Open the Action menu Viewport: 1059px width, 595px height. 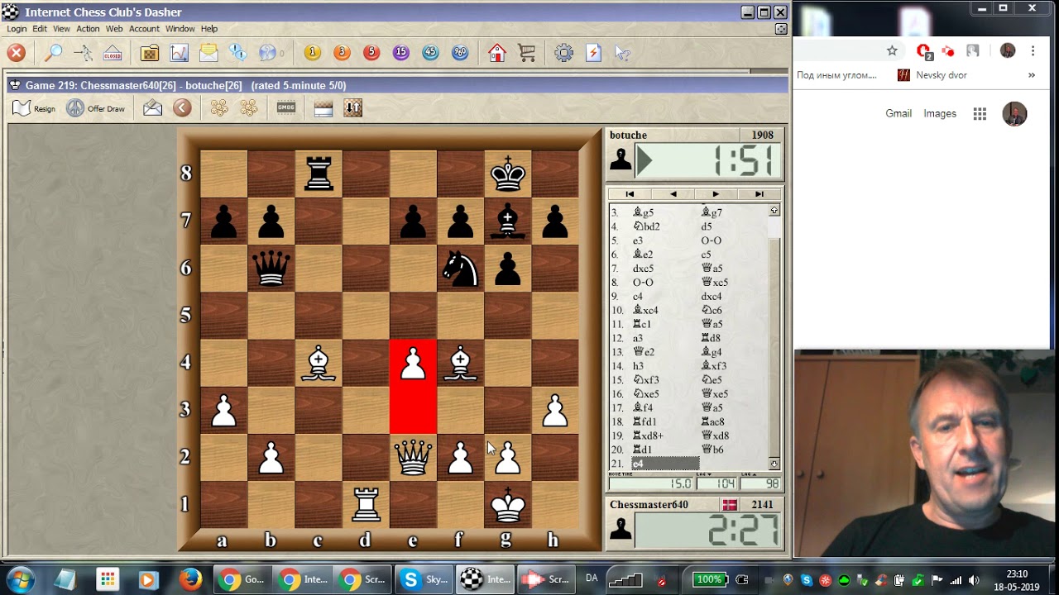(88, 29)
